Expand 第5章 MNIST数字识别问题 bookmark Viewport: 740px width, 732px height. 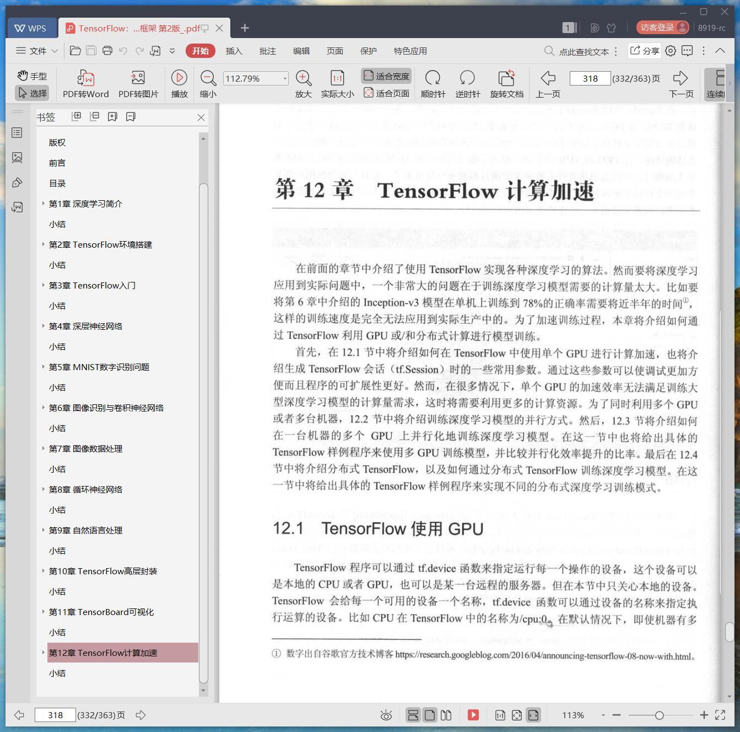pyautogui.click(x=43, y=367)
